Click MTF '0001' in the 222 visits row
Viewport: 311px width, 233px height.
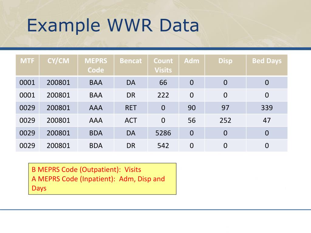27,95
